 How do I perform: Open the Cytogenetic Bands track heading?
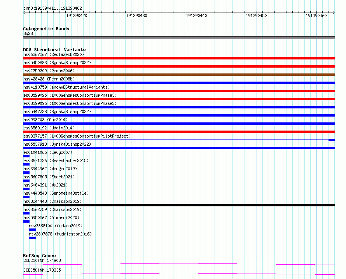(46, 29)
